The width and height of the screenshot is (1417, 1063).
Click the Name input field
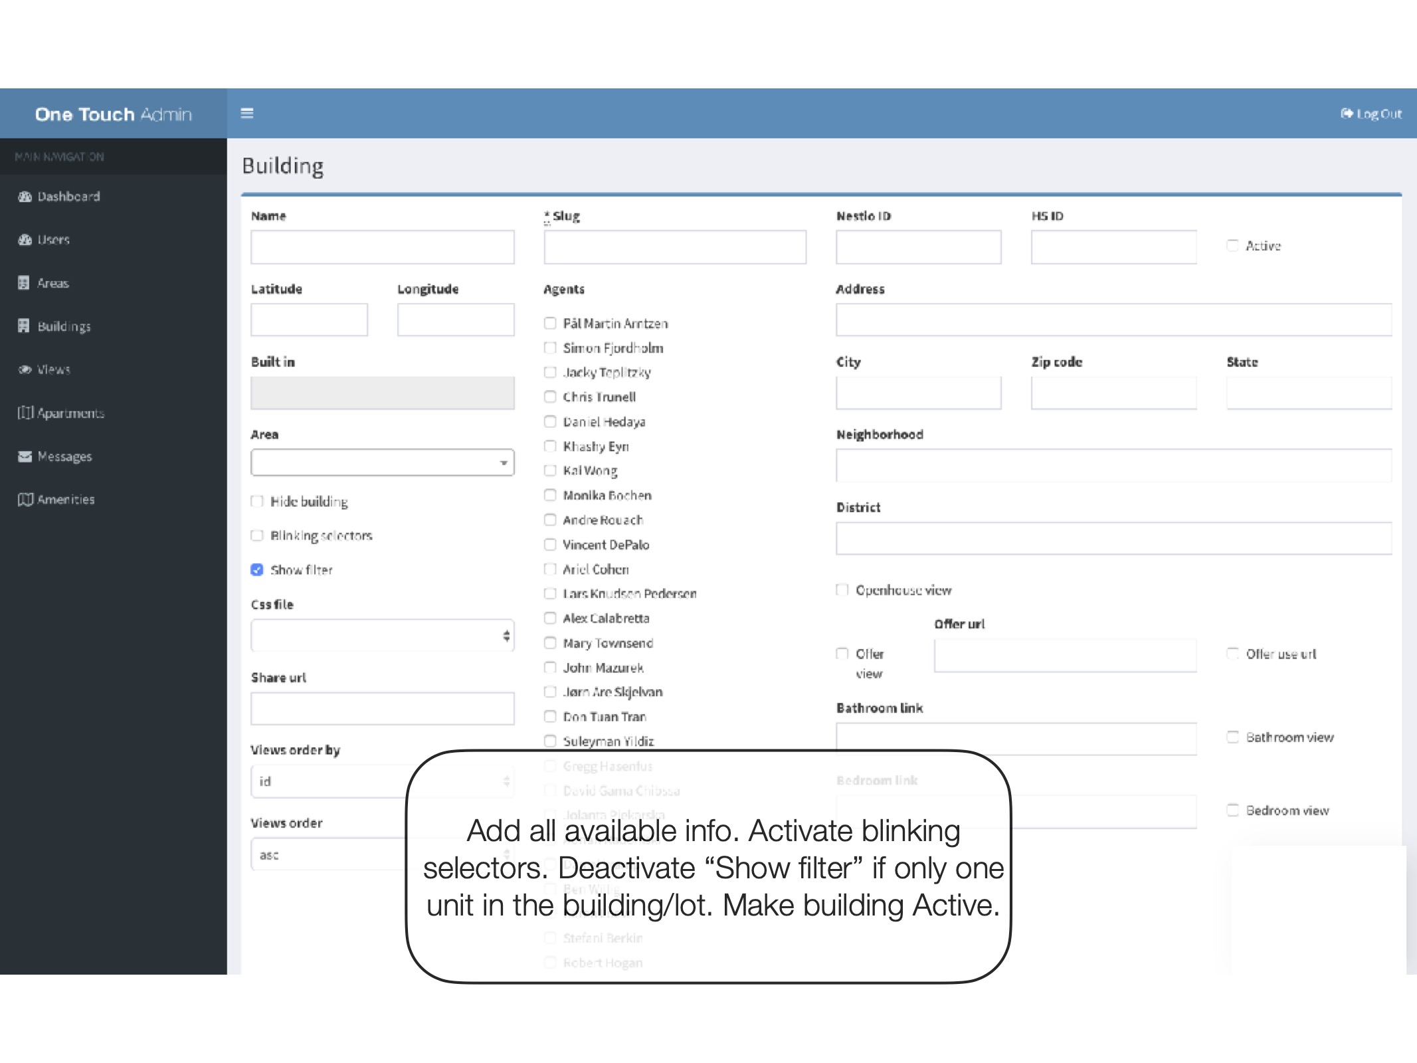click(x=382, y=247)
